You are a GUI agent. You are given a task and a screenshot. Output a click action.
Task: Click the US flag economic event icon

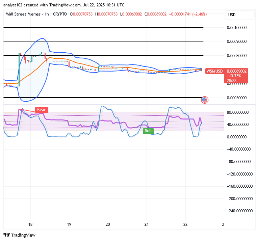(x=205, y=100)
